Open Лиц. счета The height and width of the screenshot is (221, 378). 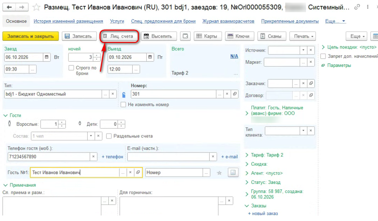[x=119, y=36]
